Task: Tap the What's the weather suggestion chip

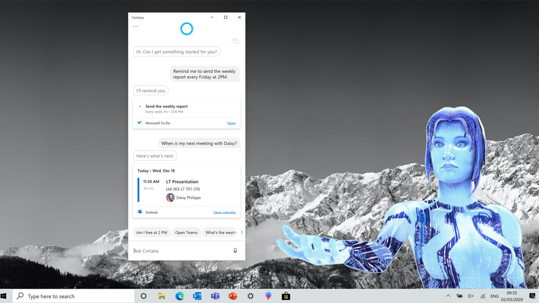Action: (x=221, y=233)
